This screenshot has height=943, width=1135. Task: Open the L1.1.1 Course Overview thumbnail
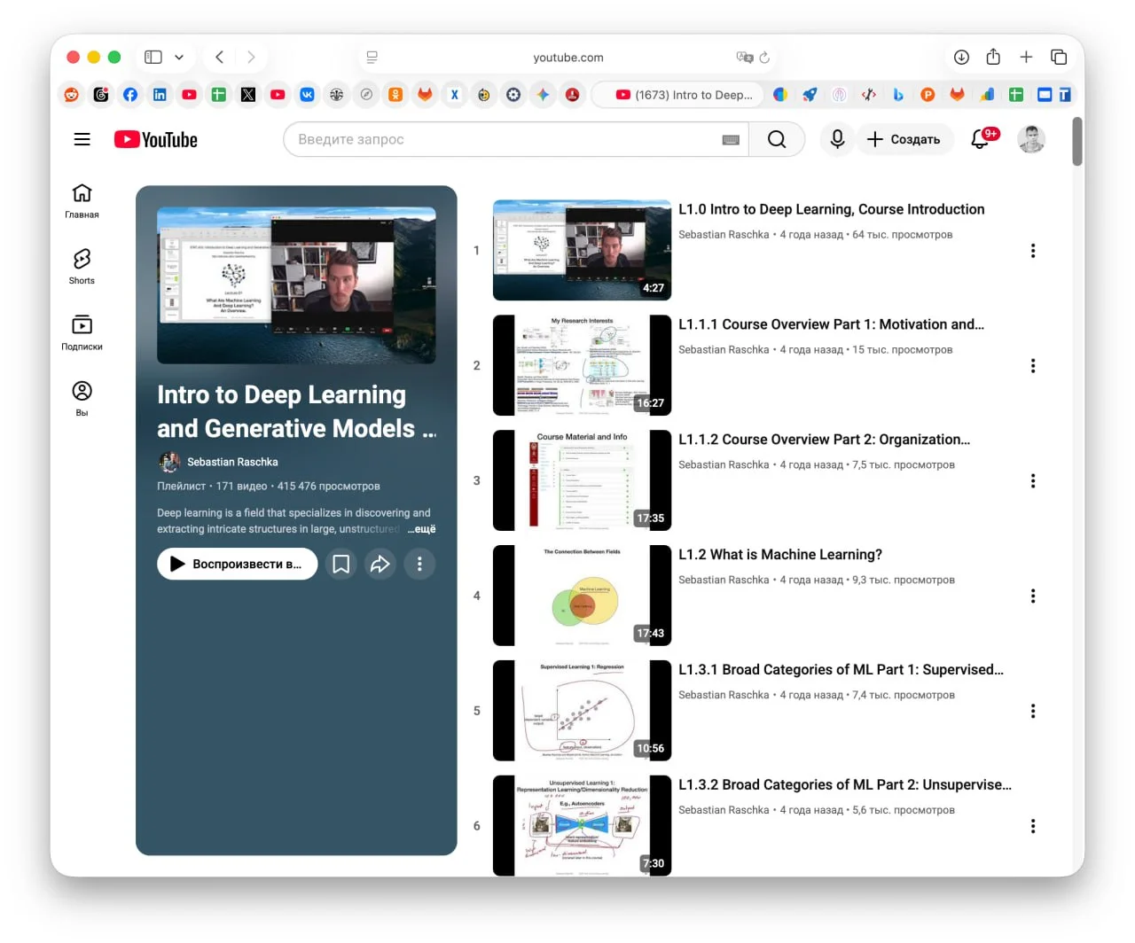582,365
